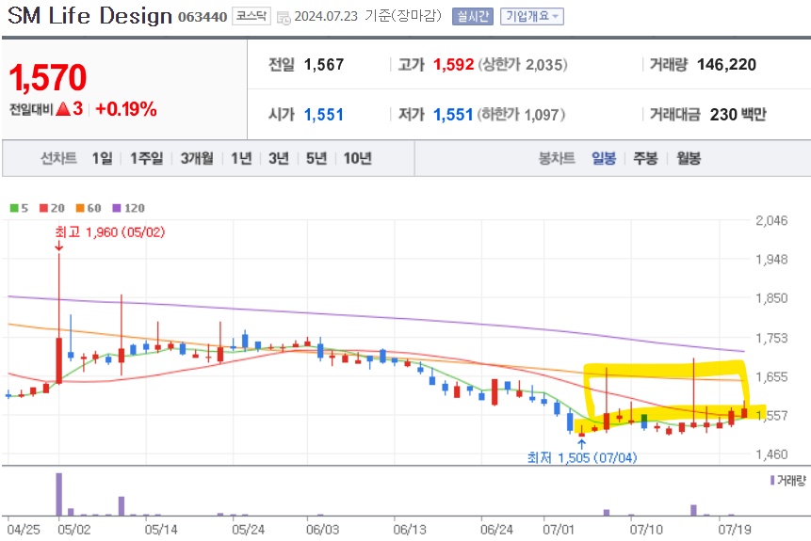Click the 최고 1,960 (05/02) chart label
811x541 pixels.
[109, 232]
